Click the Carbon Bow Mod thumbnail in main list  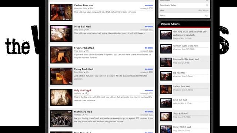(x=61, y=12)
